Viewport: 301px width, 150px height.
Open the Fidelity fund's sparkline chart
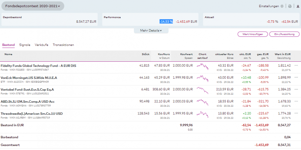[202, 67]
